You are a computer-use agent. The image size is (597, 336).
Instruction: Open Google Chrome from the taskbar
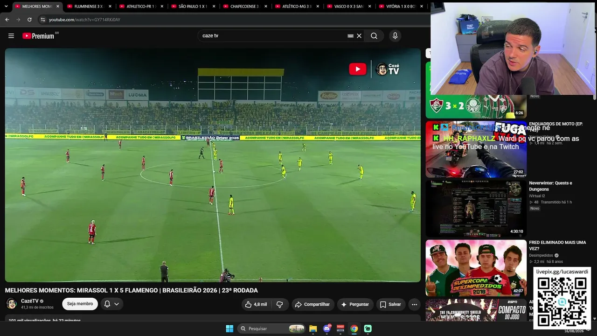(x=354, y=329)
